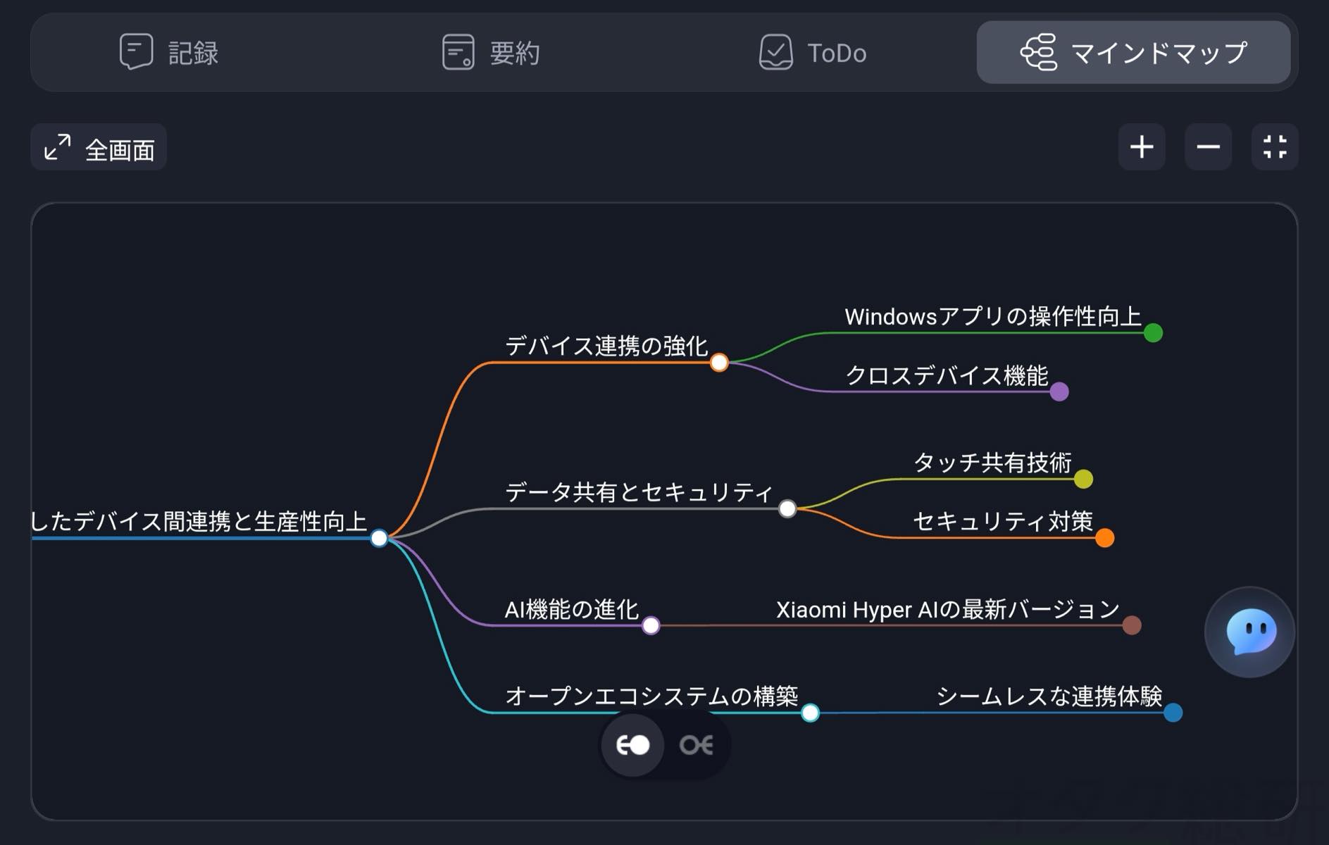Select the セキュリティ対策 node text

pyautogui.click(x=1002, y=522)
